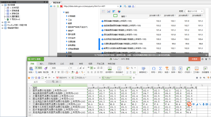The height and width of the screenshot is (117, 211).
Task: Click the percent style icon
Action: click(132, 68)
